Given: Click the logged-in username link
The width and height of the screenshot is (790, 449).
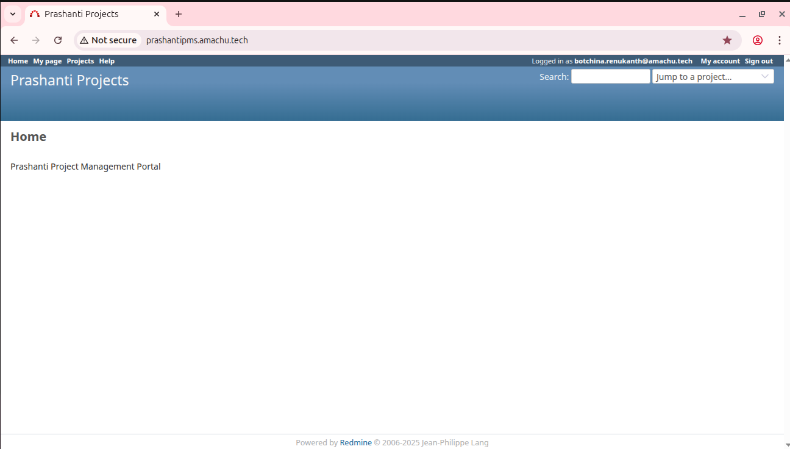Looking at the screenshot, I should [633, 61].
